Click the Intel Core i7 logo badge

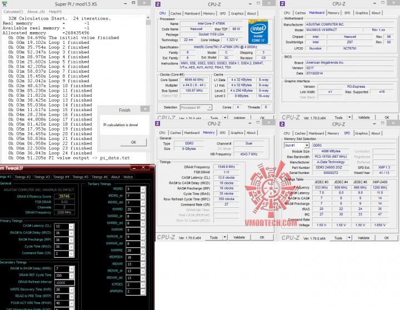(258, 32)
